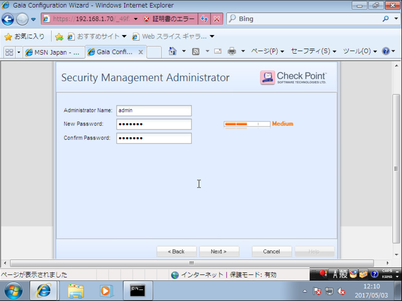Screen dimensions: 402x301
Task: Click the Check Point logo
Action: (293, 78)
